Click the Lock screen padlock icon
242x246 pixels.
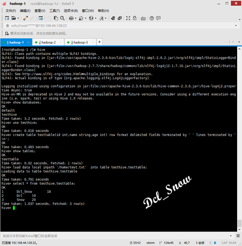point(134,18)
